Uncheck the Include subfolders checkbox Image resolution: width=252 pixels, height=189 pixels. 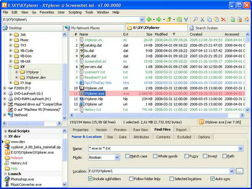[91, 179]
